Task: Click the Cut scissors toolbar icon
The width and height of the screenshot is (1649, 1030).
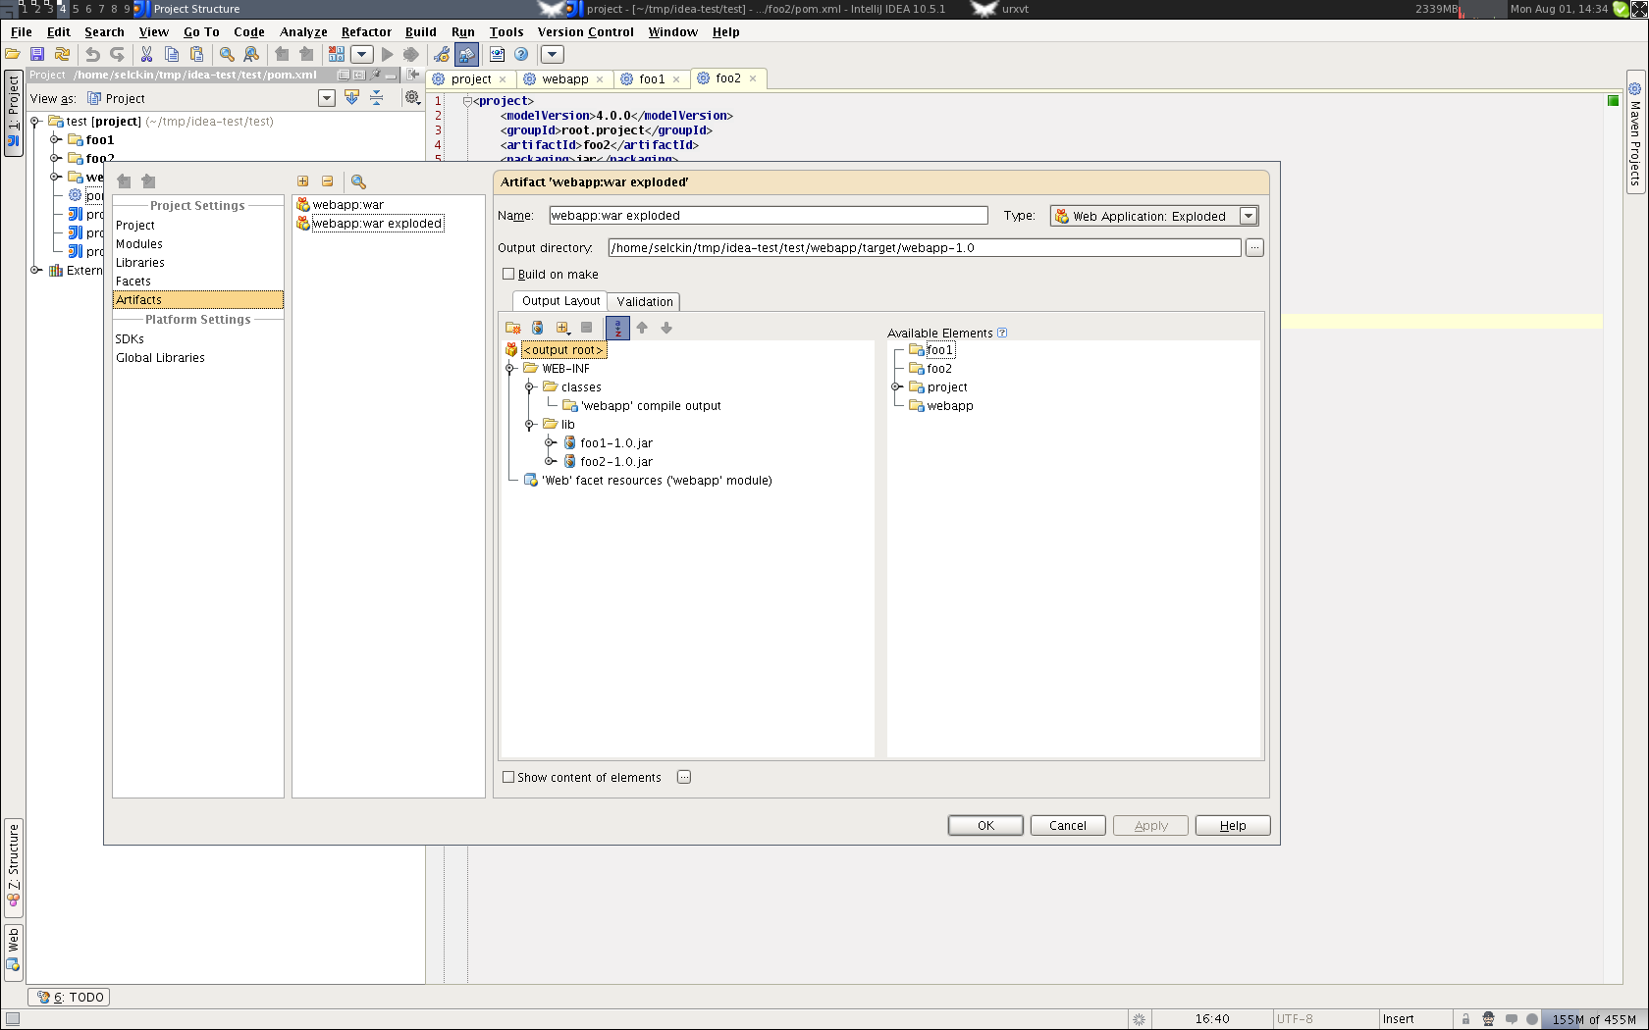Action: coord(147,55)
